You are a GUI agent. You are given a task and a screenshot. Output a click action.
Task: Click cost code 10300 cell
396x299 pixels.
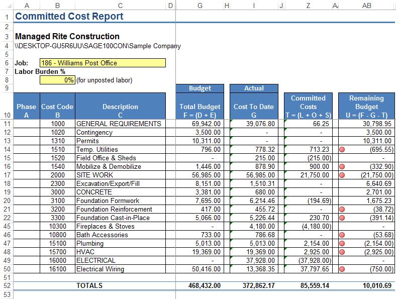(58, 226)
